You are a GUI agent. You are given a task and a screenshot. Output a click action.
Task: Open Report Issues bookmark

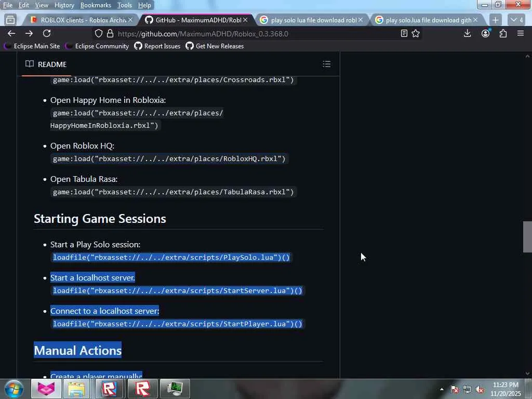click(157, 46)
